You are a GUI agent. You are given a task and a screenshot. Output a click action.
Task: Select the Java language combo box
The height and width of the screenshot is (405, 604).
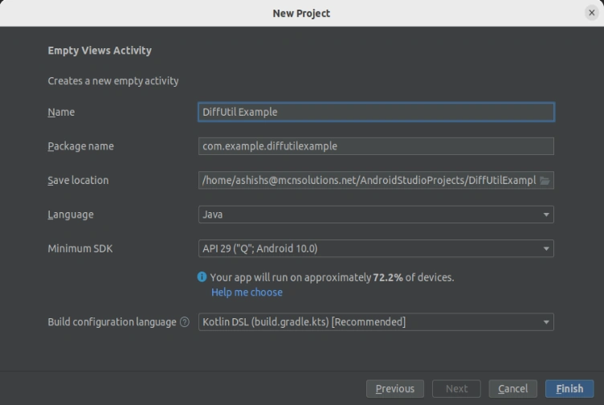pyautogui.click(x=376, y=215)
